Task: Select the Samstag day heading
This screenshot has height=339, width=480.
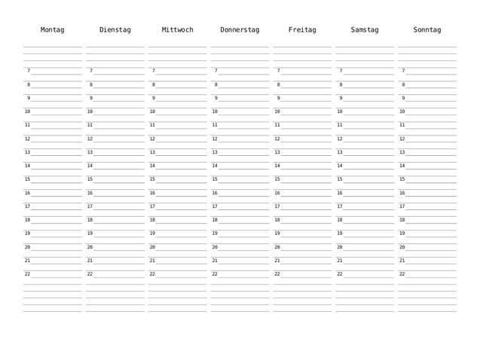Action: [x=365, y=30]
